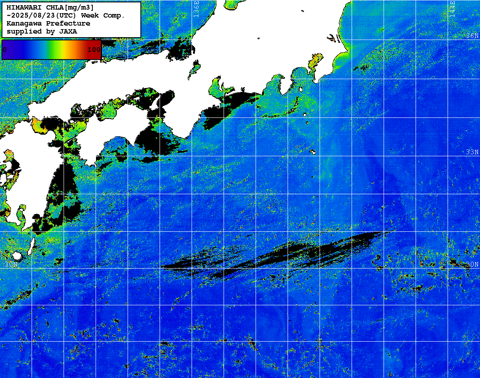Click the '100' maximum value on the color scale
The width and height of the screenshot is (480, 378).
[x=94, y=50]
